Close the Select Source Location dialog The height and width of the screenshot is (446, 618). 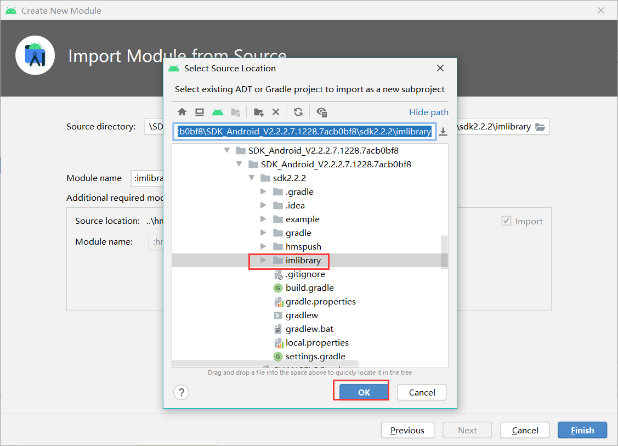tap(440, 68)
